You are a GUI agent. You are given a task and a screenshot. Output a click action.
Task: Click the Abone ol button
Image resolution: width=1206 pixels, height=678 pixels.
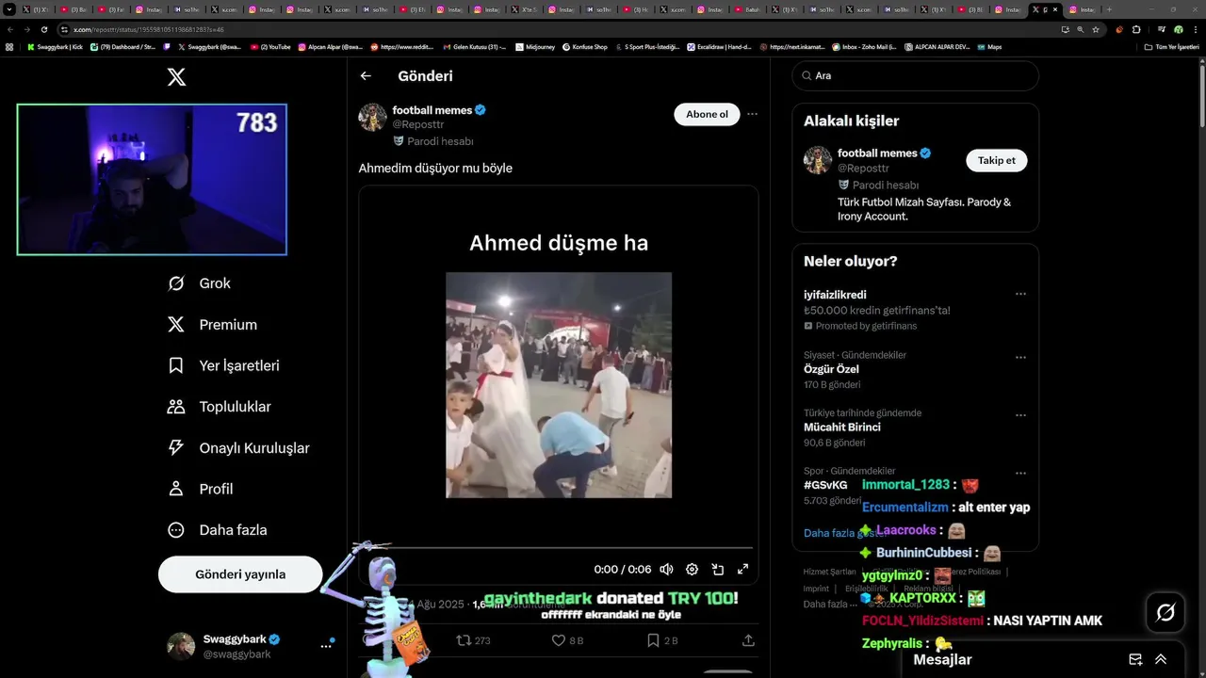click(707, 114)
